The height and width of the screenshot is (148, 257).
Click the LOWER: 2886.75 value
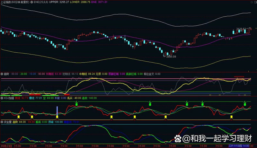coord(80,2)
